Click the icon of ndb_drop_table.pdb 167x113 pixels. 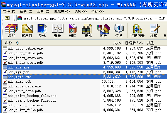click(x=5, y=53)
